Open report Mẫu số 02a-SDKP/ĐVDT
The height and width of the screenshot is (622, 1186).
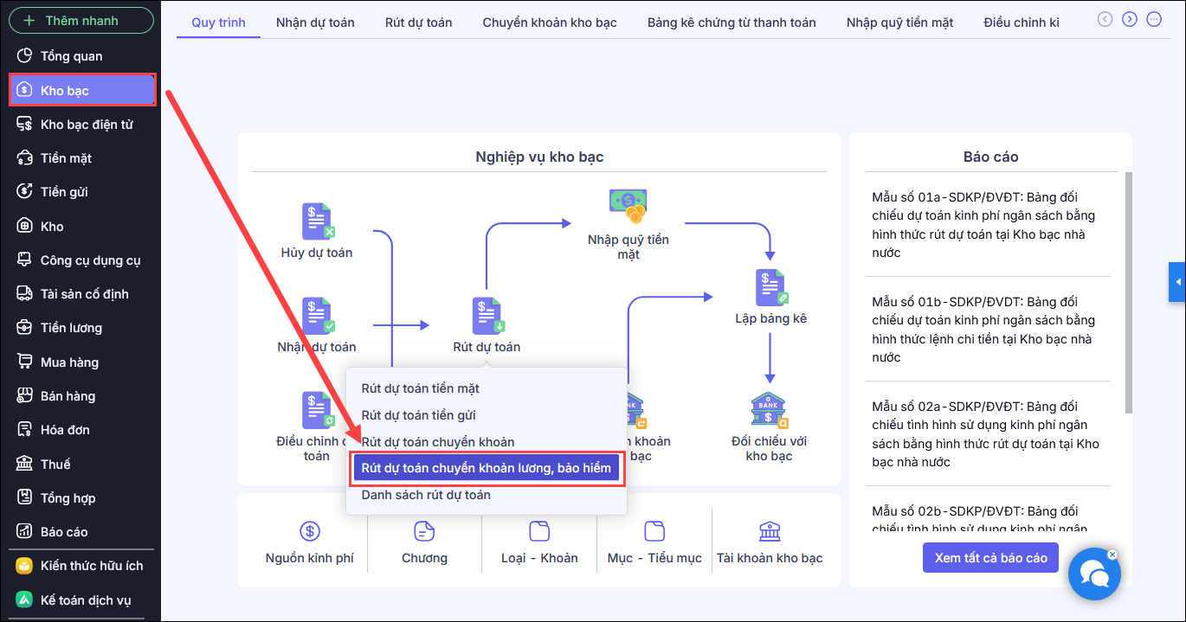pos(987,434)
